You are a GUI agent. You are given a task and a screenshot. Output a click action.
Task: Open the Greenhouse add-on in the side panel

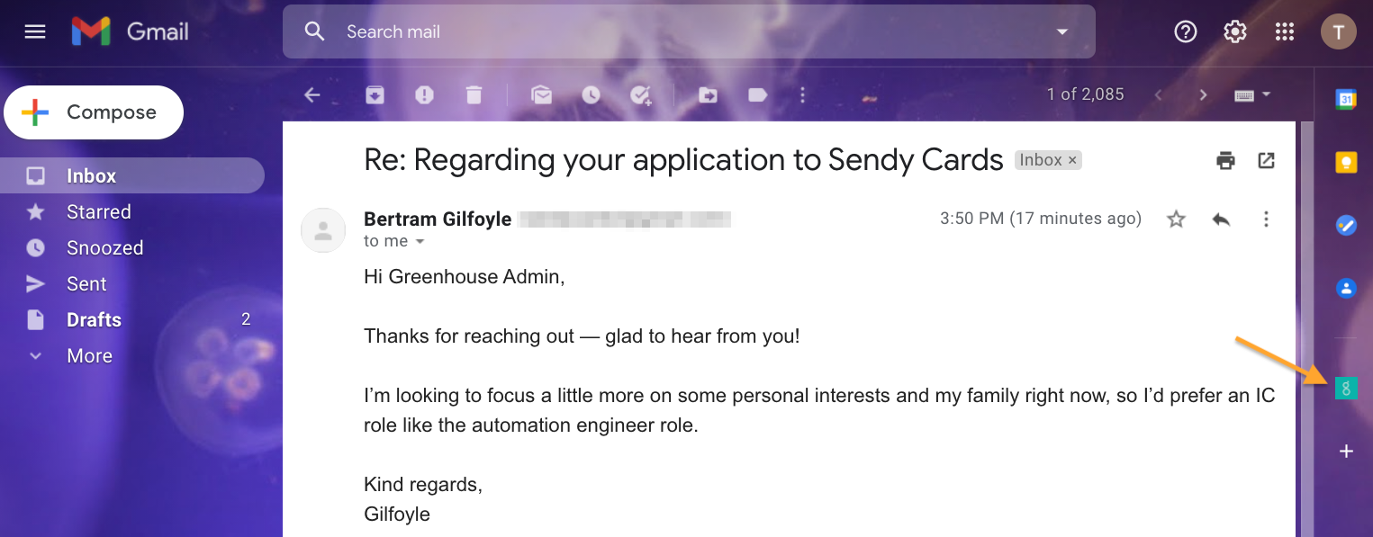coord(1346,389)
